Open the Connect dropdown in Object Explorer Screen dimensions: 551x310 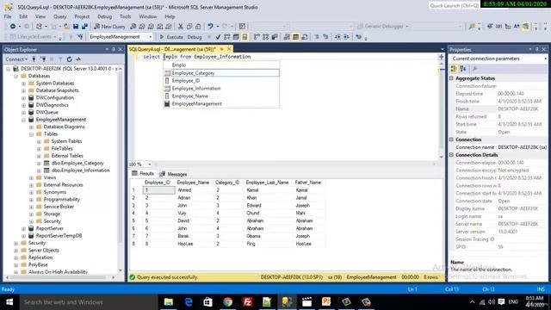[x=16, y=59]
